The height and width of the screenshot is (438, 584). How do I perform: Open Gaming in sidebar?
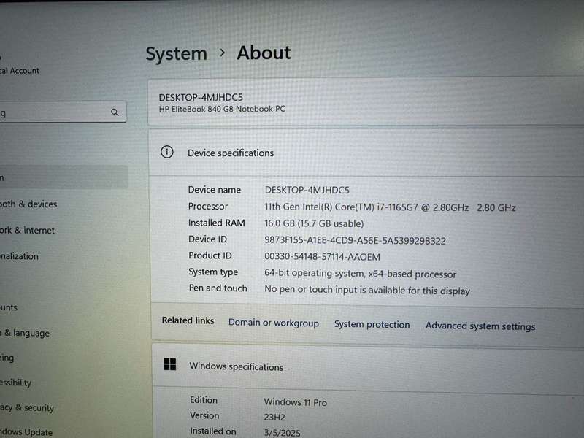(x=7, y=358)
